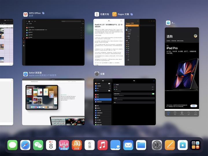Open the App Library folder in dock
Screen dimensions: 208x156
196,145
